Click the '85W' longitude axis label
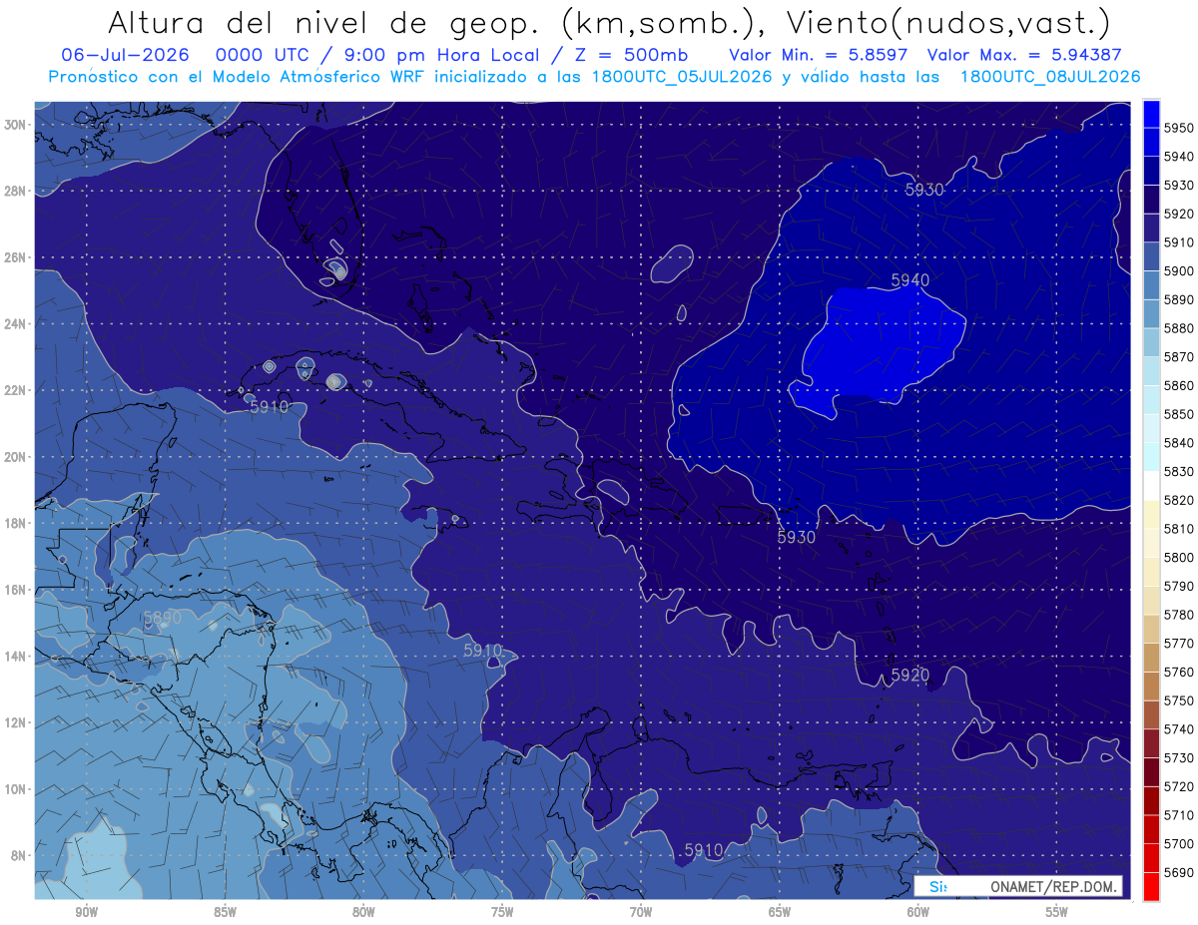 click(225, 912)
